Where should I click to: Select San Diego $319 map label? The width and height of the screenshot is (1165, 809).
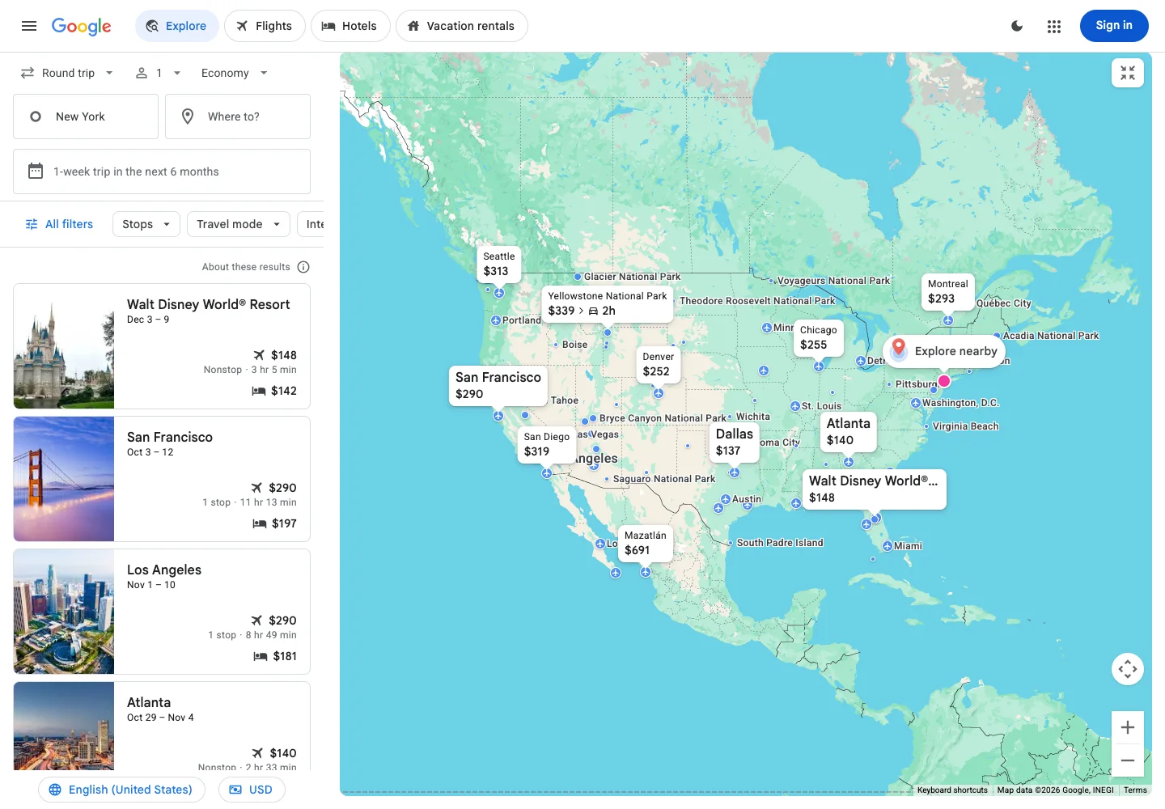546,444
